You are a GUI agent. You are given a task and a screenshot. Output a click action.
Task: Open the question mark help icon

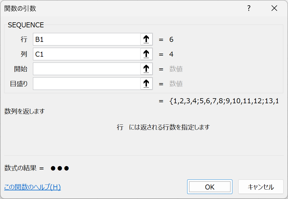pyautogui.click(x=249, y=8)
